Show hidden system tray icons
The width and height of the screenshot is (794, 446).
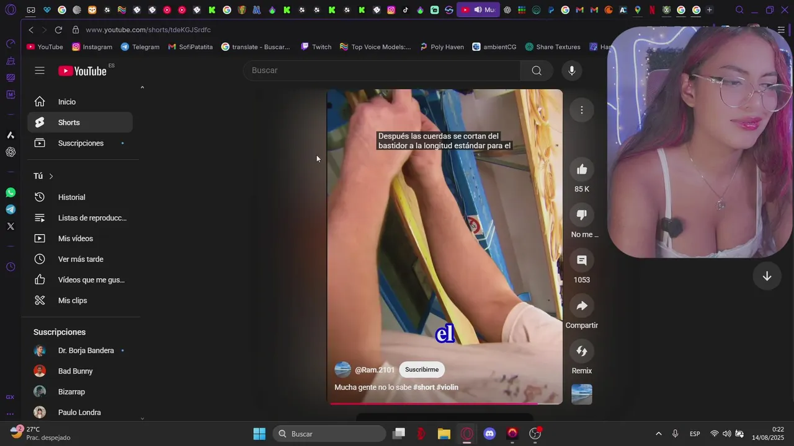(658, 434)
